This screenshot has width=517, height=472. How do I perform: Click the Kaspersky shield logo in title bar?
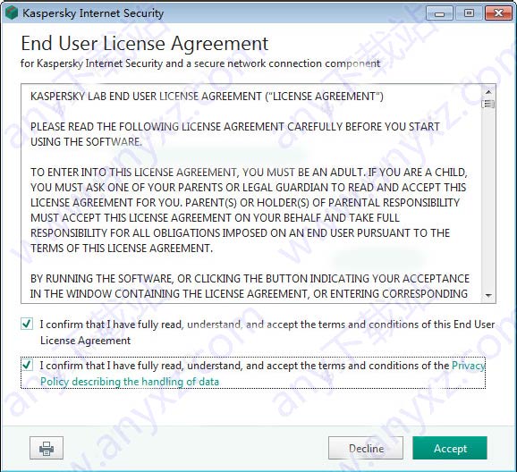(x=12, y=13)
